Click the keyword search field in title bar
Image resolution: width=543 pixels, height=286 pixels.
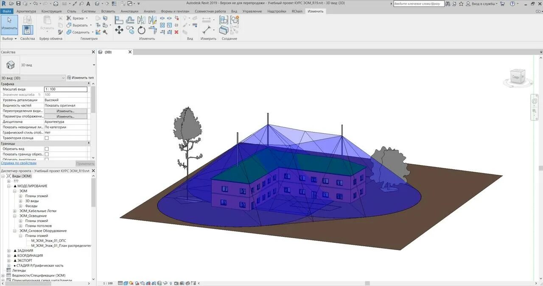pos(418,3)
